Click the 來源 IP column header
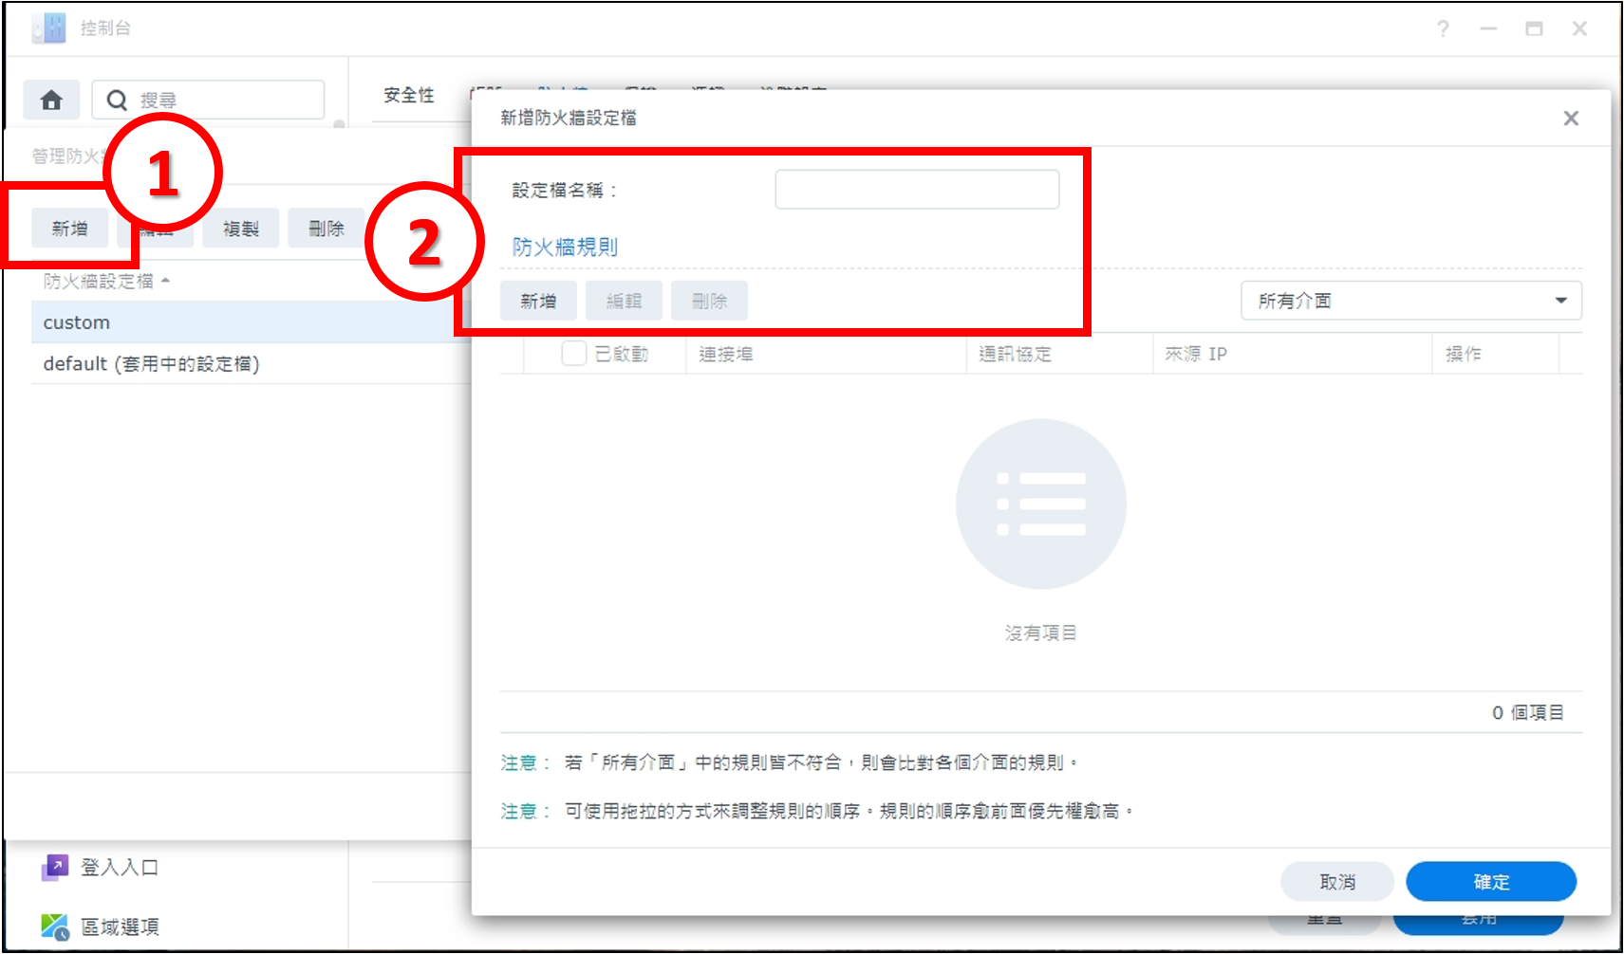 point(1292,354)
